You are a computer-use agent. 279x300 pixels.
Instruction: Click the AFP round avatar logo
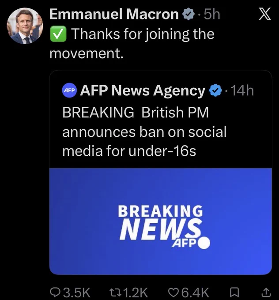point(69,90)
